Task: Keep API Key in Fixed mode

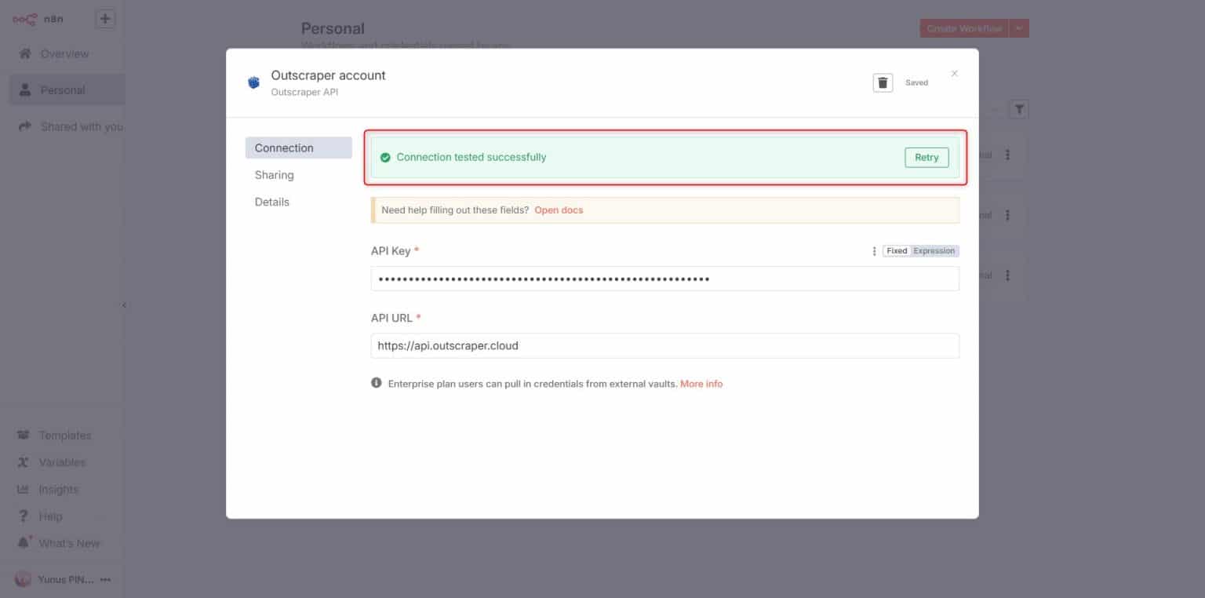Action: [x=896, y=250]
